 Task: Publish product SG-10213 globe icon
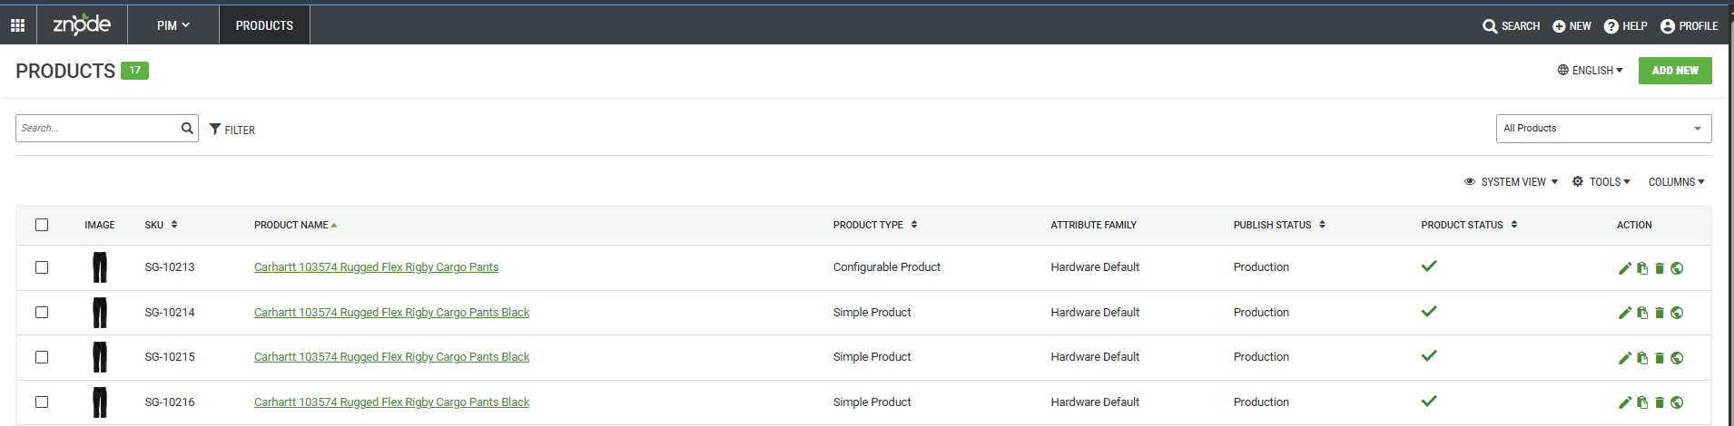pos(1677,268)
